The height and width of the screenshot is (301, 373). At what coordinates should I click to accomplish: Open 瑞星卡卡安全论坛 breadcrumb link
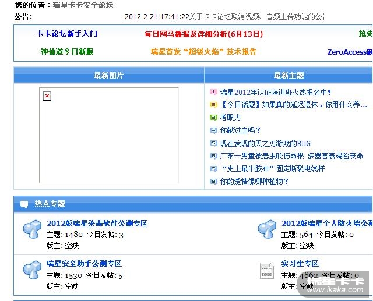coord(83,5)
